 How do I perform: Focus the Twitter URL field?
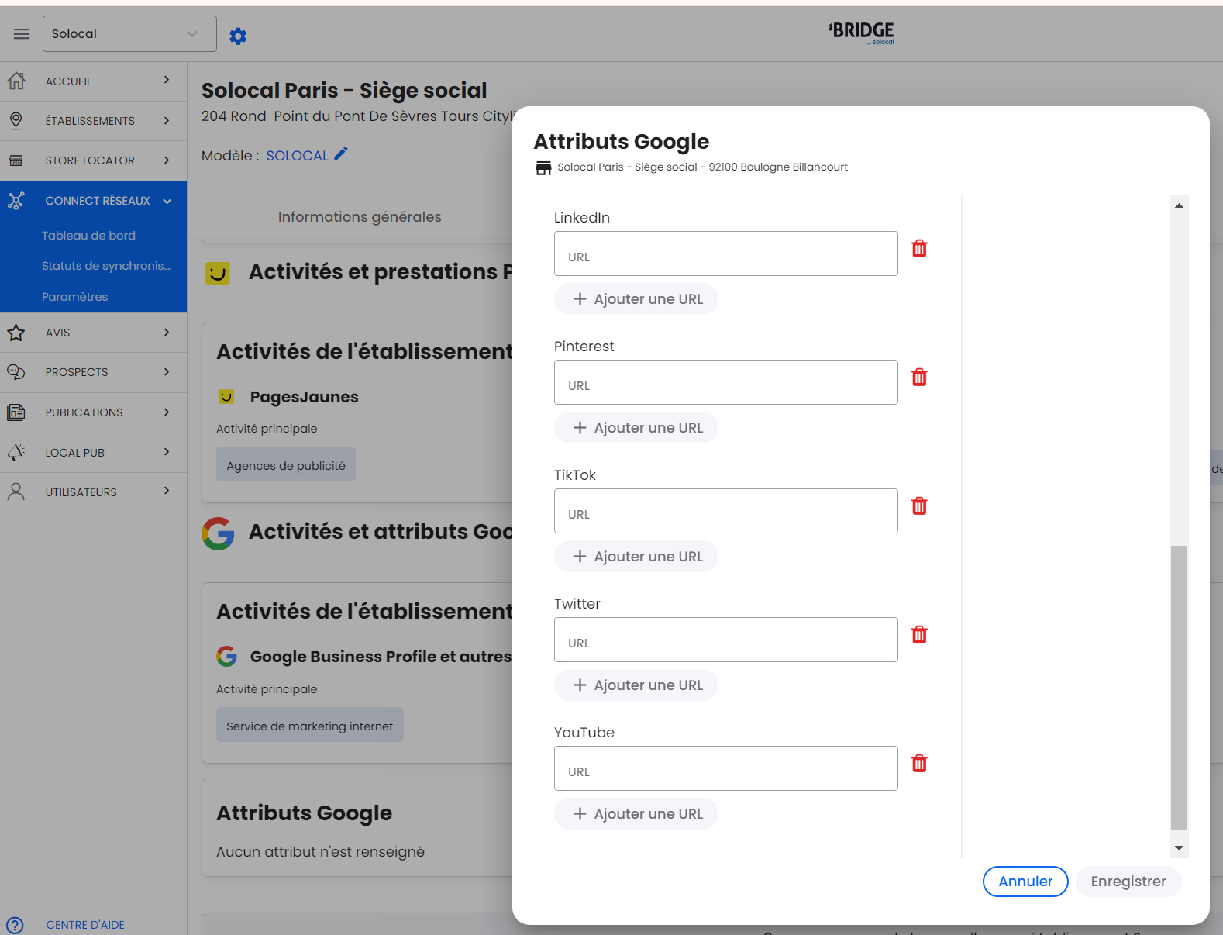[x=726, y=640]
